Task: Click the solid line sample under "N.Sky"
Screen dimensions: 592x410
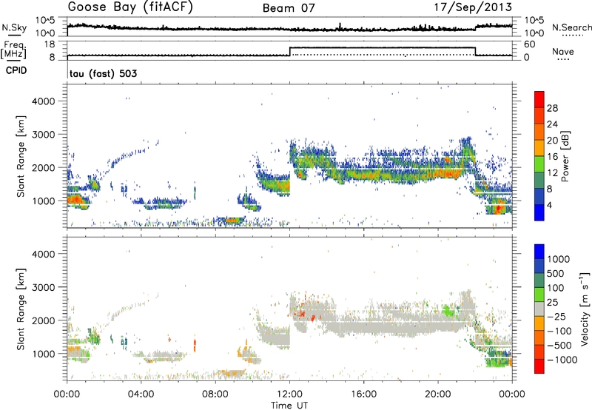Action: click(14, 35)
